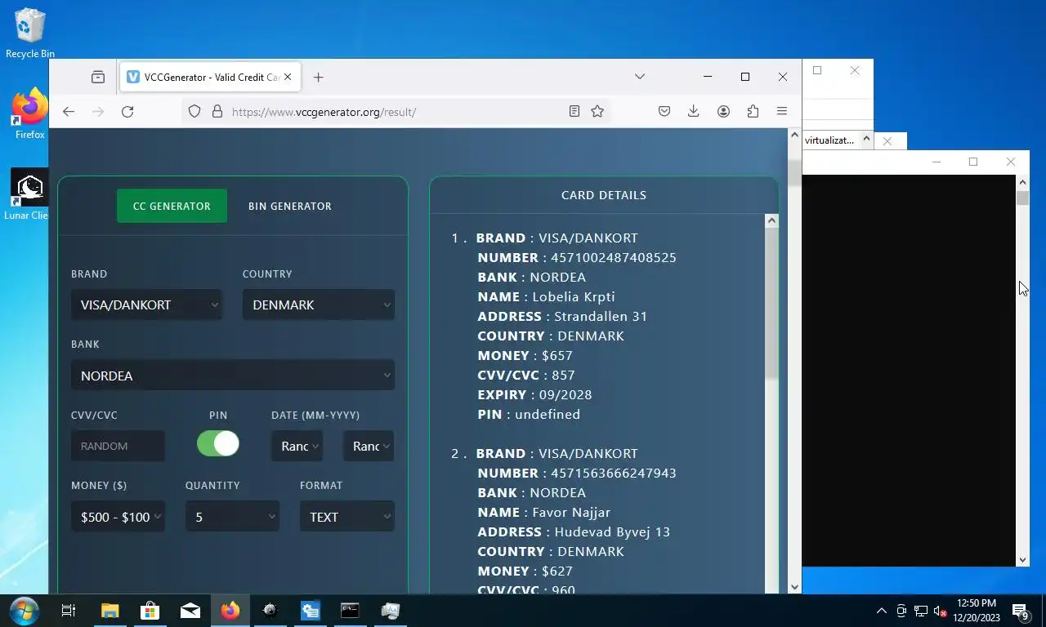
Task: Switch to the CC GENERATOR tab
Action: pyautogui.click(x=172, y=206)
